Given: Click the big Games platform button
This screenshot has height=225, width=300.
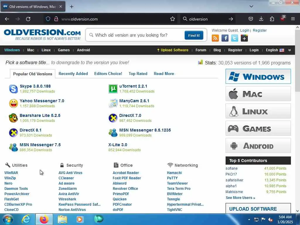Looking at the screenshot, I should (x=258, y=128).
